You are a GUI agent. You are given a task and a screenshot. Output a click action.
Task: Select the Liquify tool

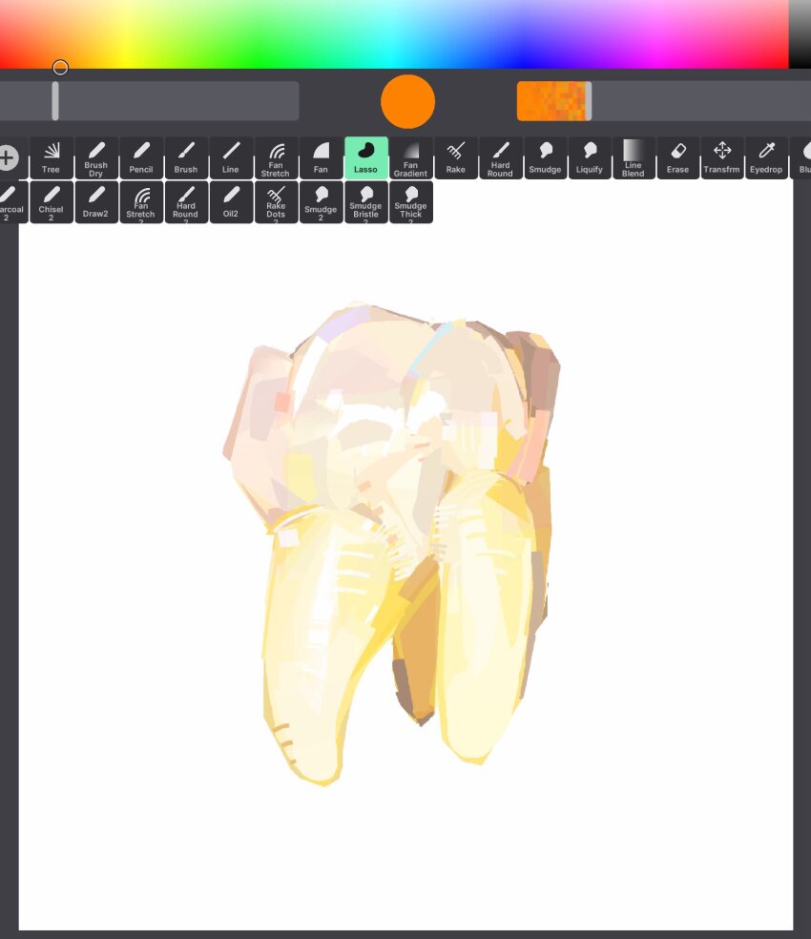click(x=590, y=157)
